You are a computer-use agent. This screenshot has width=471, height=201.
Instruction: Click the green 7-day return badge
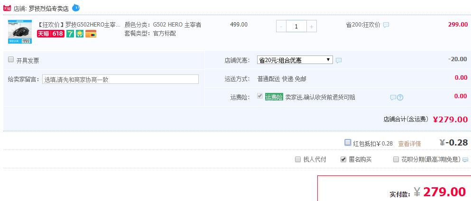coord(70,34)
